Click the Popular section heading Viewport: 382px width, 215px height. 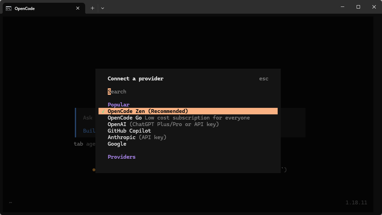coord(118,104)
